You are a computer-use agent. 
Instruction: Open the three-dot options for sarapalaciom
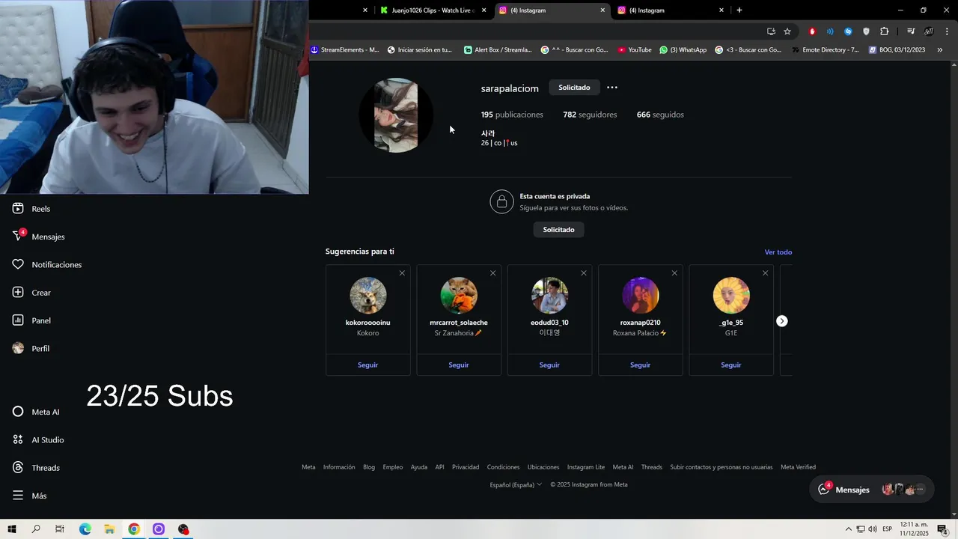612,88
